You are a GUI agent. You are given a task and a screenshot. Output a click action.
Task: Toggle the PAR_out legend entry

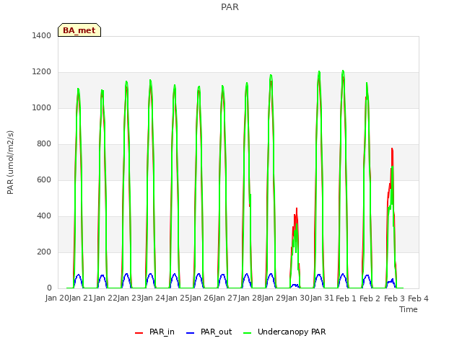209,332
